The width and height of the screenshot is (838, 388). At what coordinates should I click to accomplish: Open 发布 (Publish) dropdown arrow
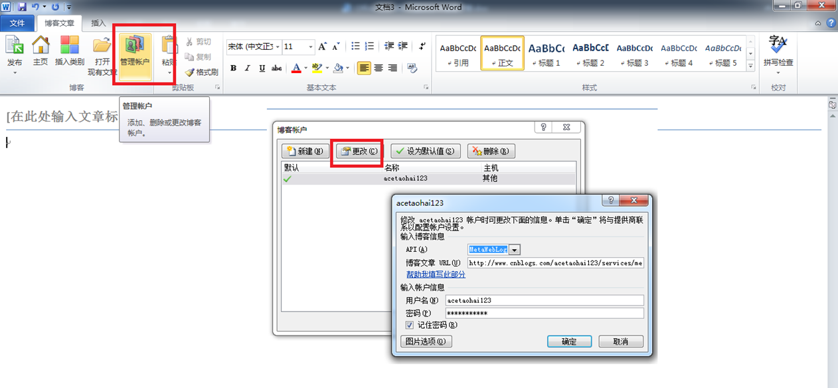[14, 72]
